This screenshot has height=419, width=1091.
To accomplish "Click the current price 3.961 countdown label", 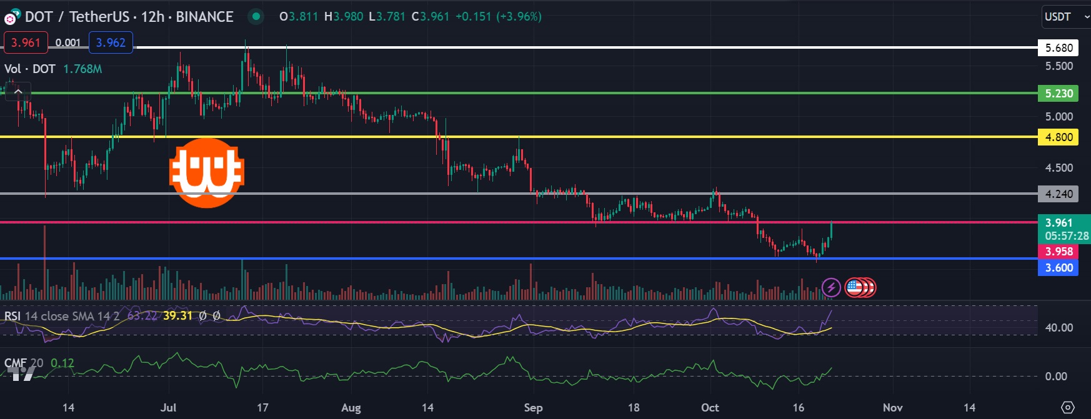I will point(1065,229).
